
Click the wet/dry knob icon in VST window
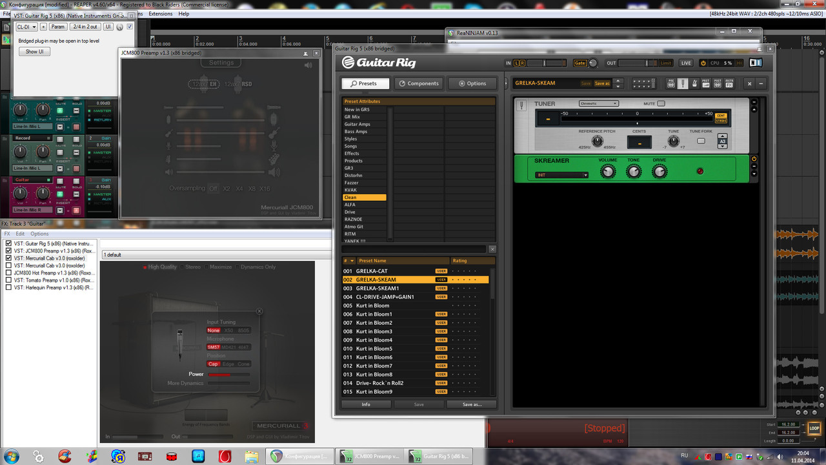point(119,27)
